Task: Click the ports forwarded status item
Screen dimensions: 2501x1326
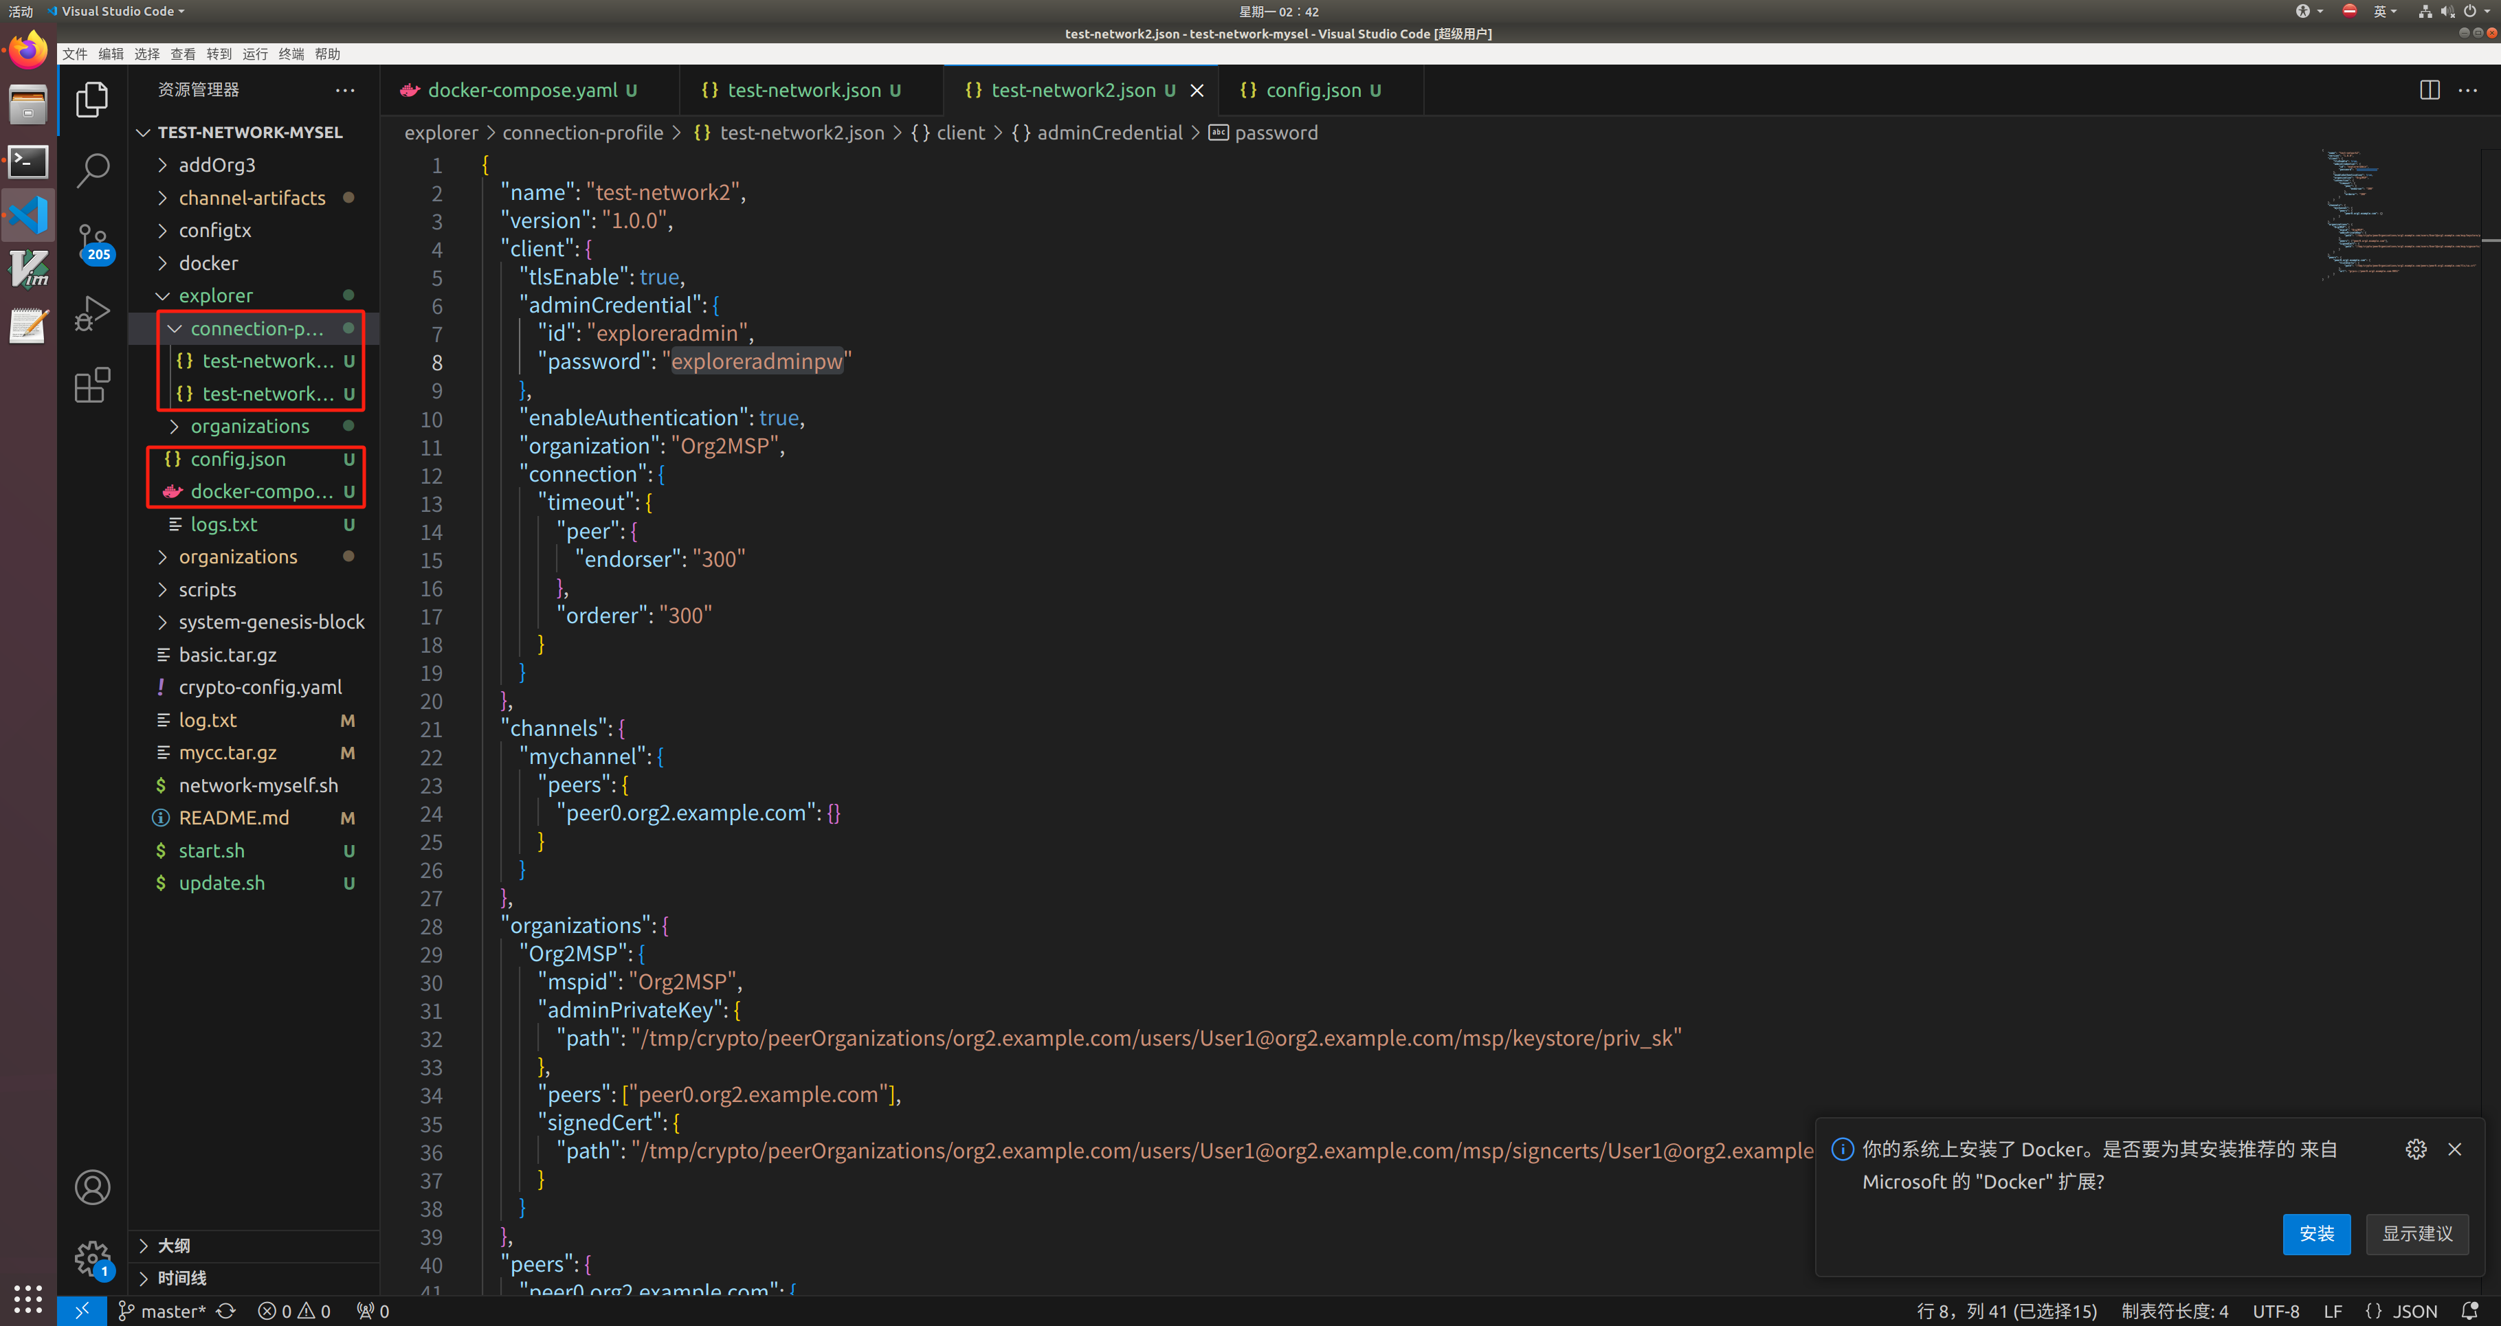Action: [374, 1310]
